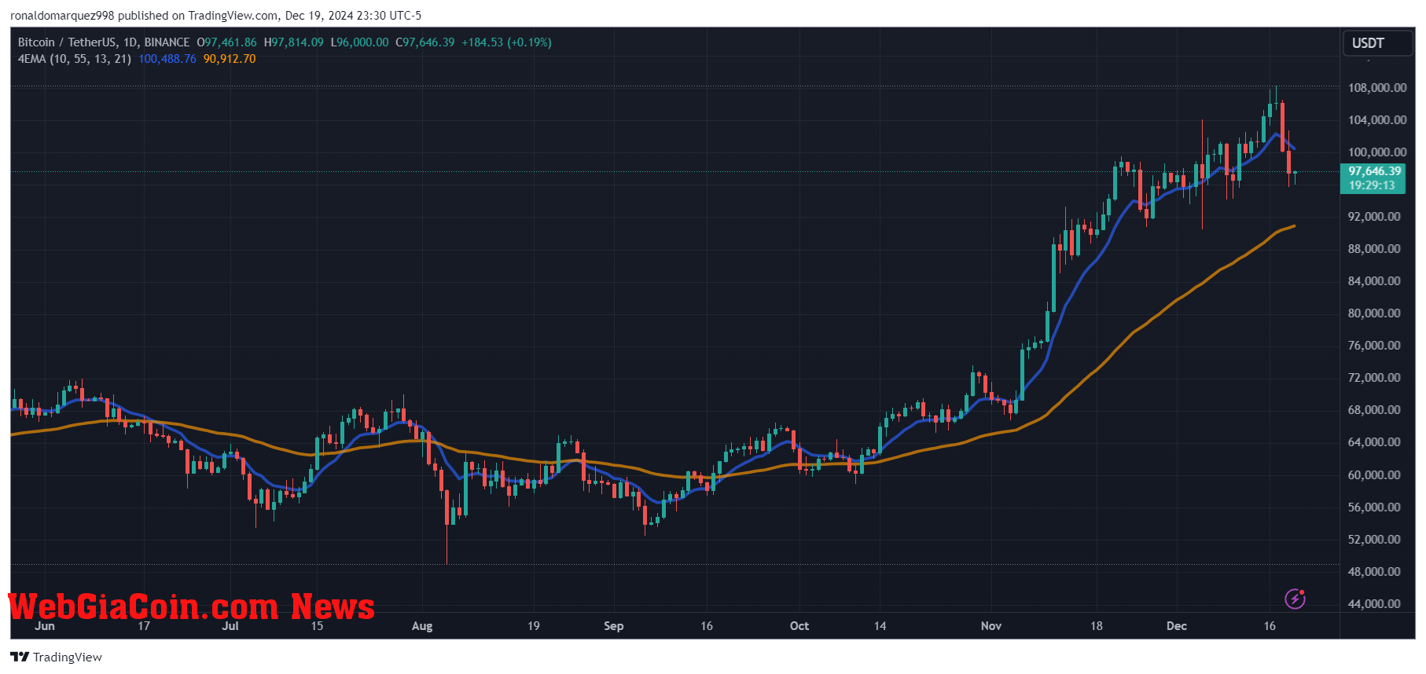Click the 80,000.00 price axis label
The image size is (1426, 674).
click(1374, 313)
